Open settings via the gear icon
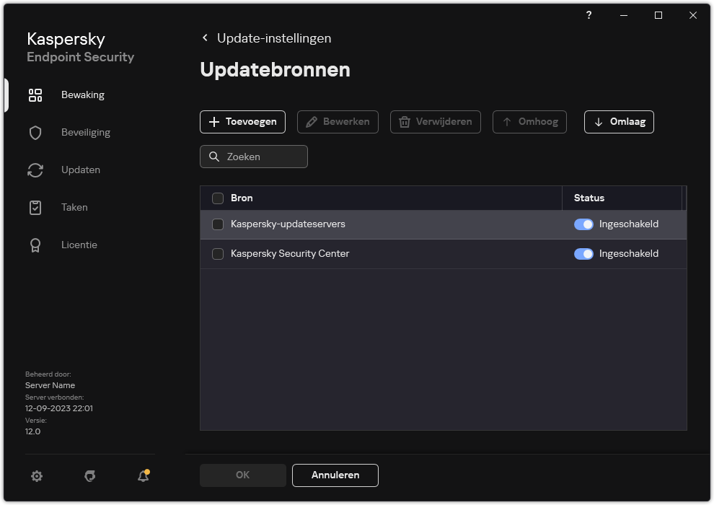The image size is (714, 505). [x=37, y=476]
